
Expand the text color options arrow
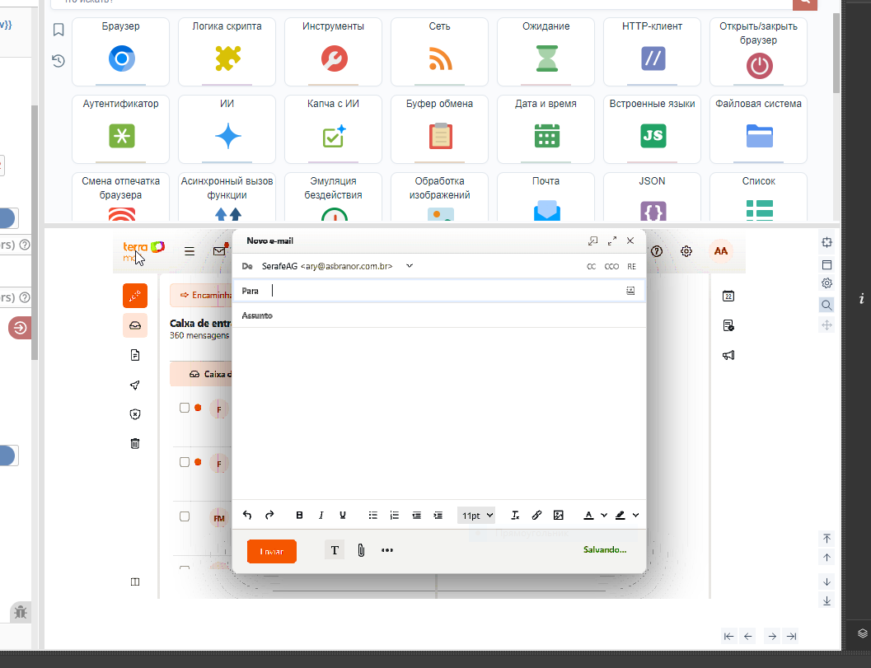[604, 516]
